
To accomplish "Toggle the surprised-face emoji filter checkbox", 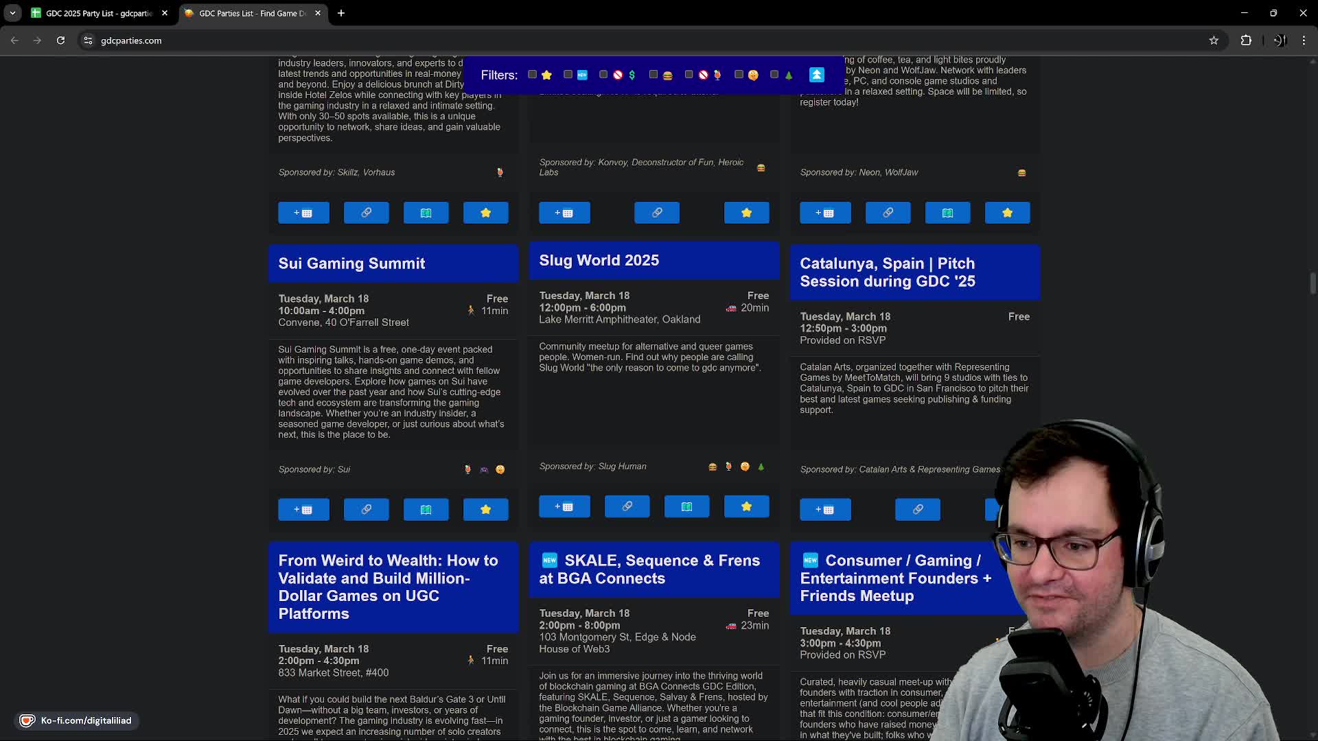I will [x=739, y=74].
